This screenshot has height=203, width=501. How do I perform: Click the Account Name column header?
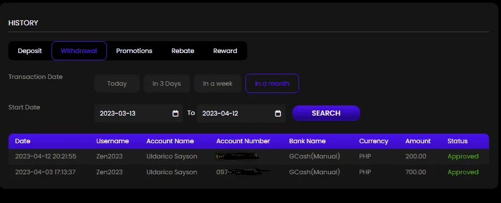(170, 141)
